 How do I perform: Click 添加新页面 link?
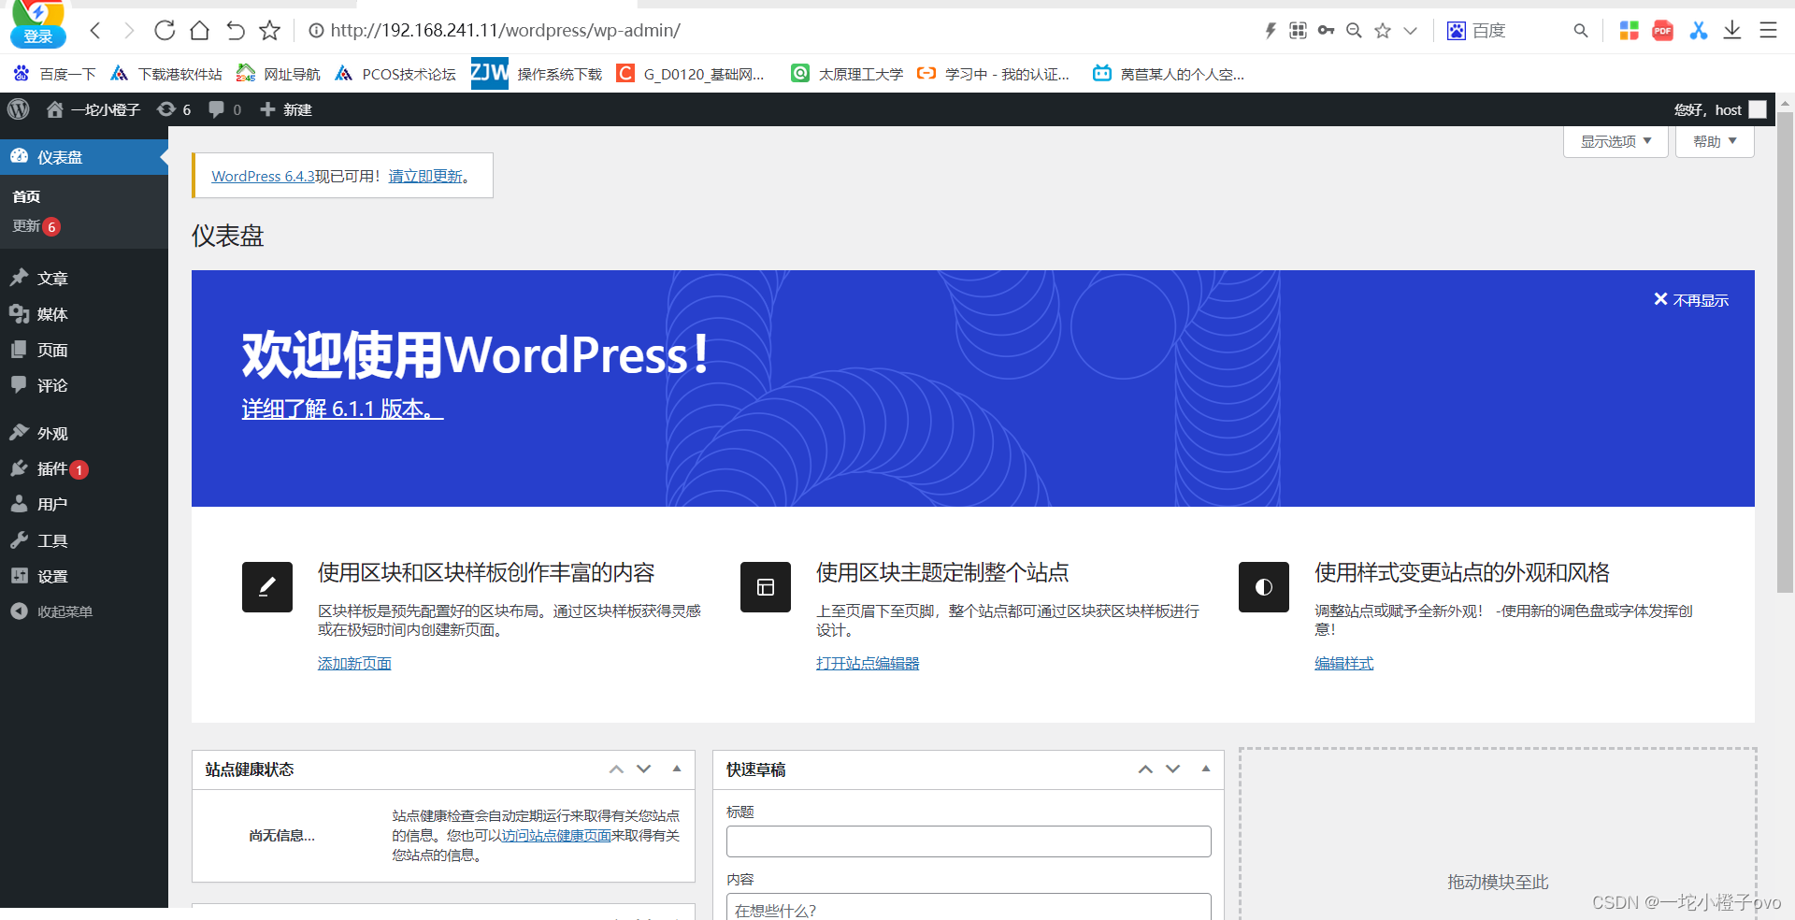click(x=354, y=663)
